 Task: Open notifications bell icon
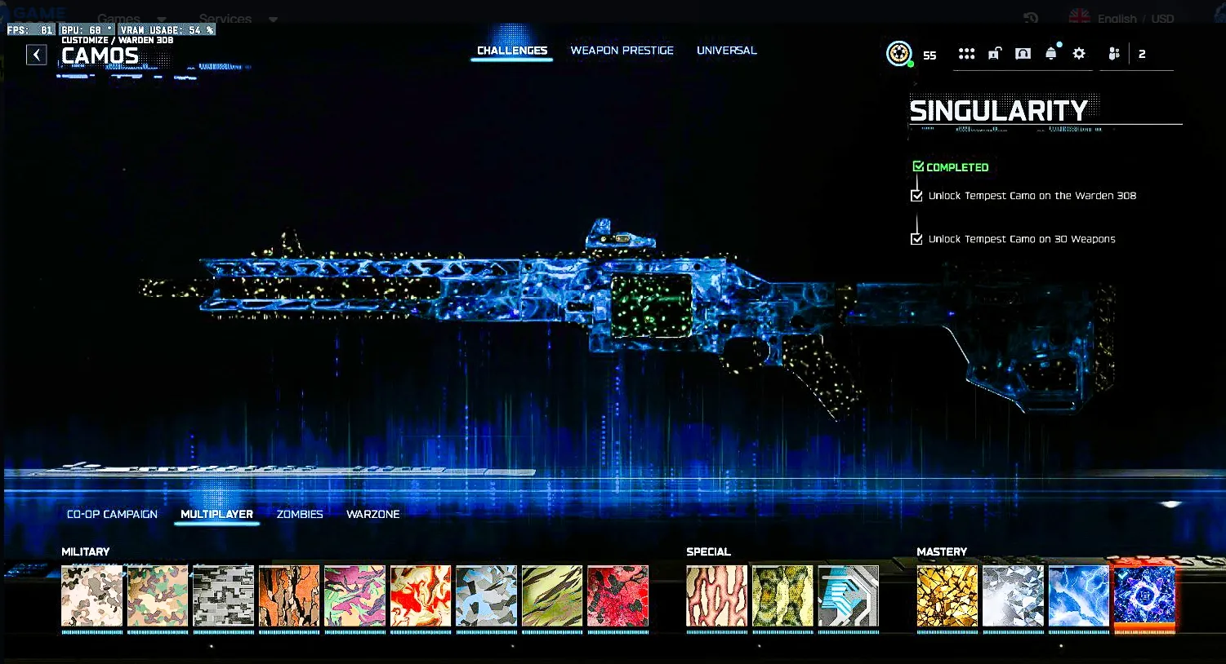coord(1051,54)
